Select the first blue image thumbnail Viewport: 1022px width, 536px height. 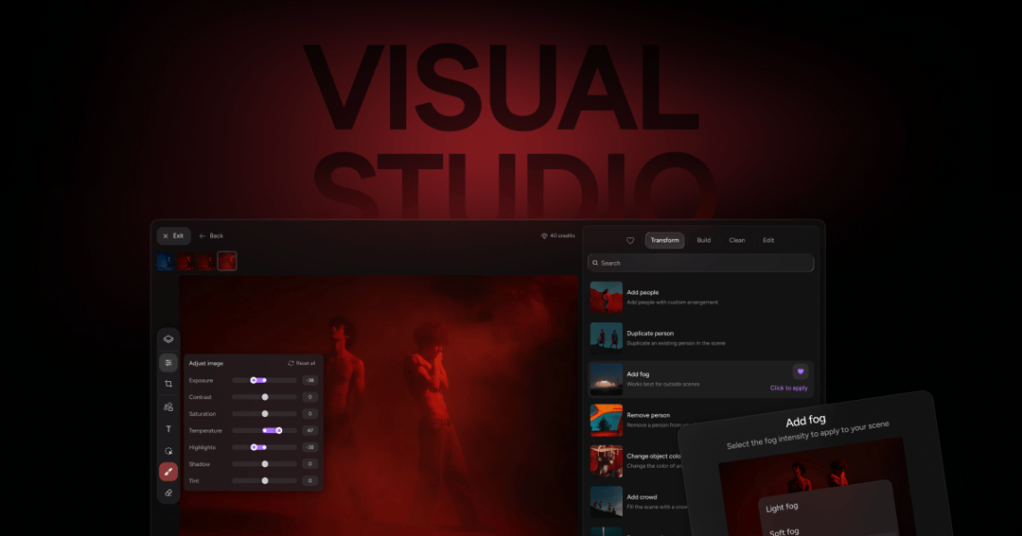166,261
